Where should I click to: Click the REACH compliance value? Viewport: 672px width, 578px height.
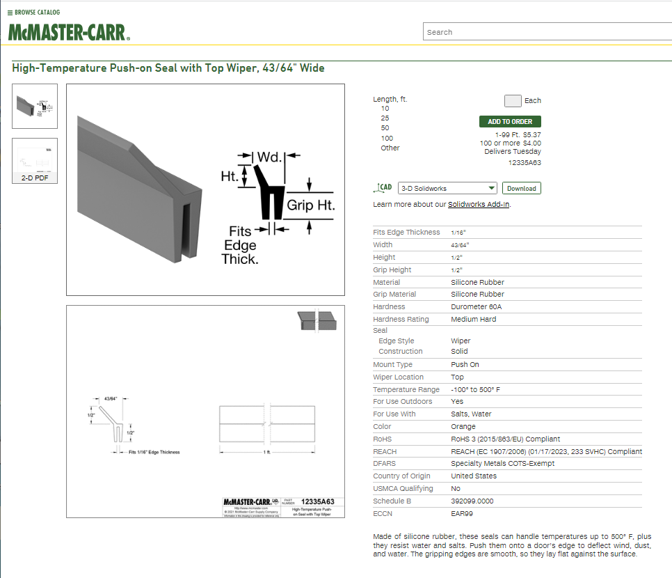point(546,451)
